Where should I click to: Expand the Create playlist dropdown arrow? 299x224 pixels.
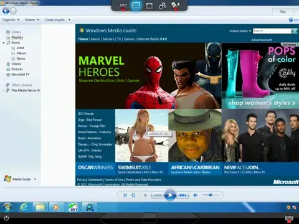coord(69,20)
